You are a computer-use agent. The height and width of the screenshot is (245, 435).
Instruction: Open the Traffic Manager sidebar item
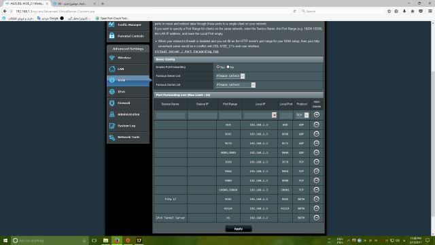coord(128,25)
